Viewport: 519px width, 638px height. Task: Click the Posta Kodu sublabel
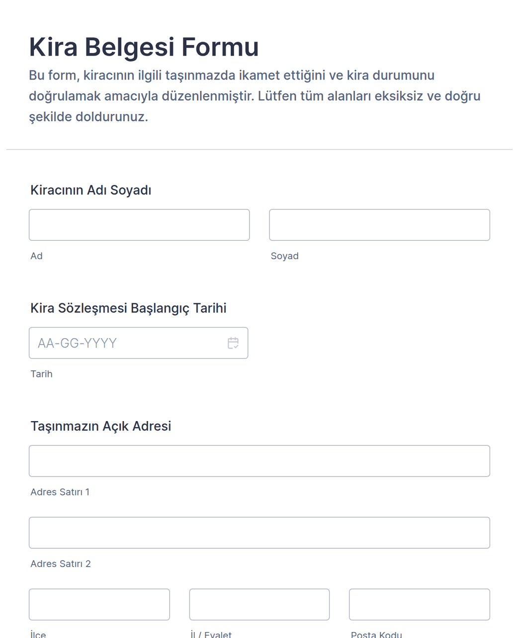click(376, 634)
